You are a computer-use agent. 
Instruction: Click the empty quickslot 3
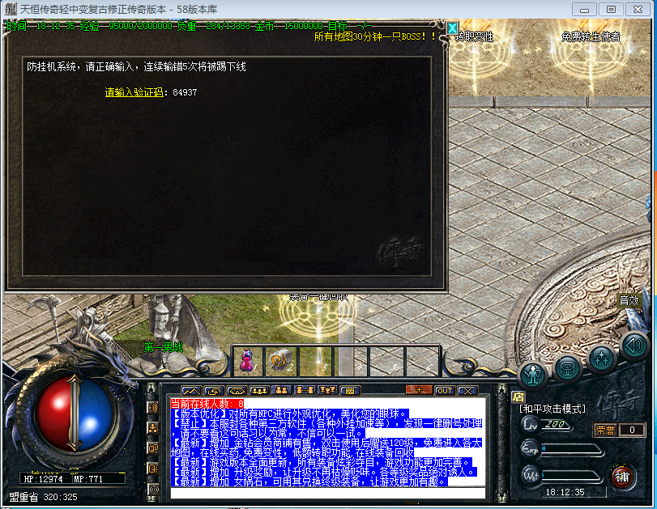coord(315,361)
